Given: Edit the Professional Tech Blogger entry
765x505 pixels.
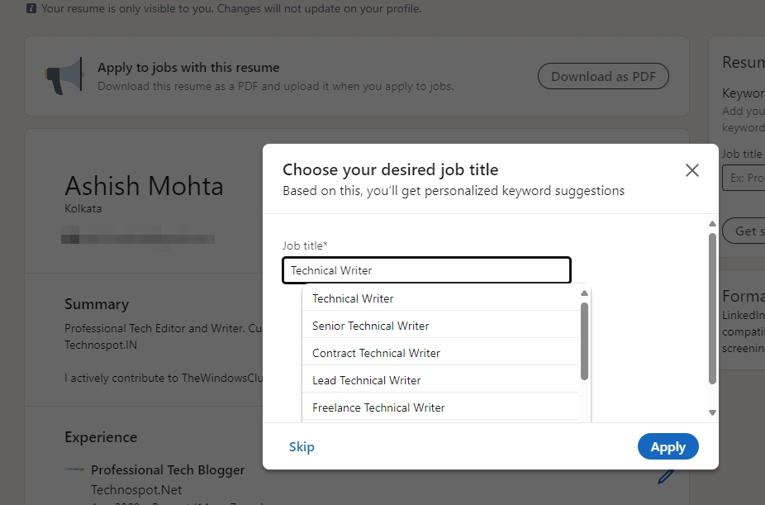Looking at the screenshot, I should pos(666,477).
